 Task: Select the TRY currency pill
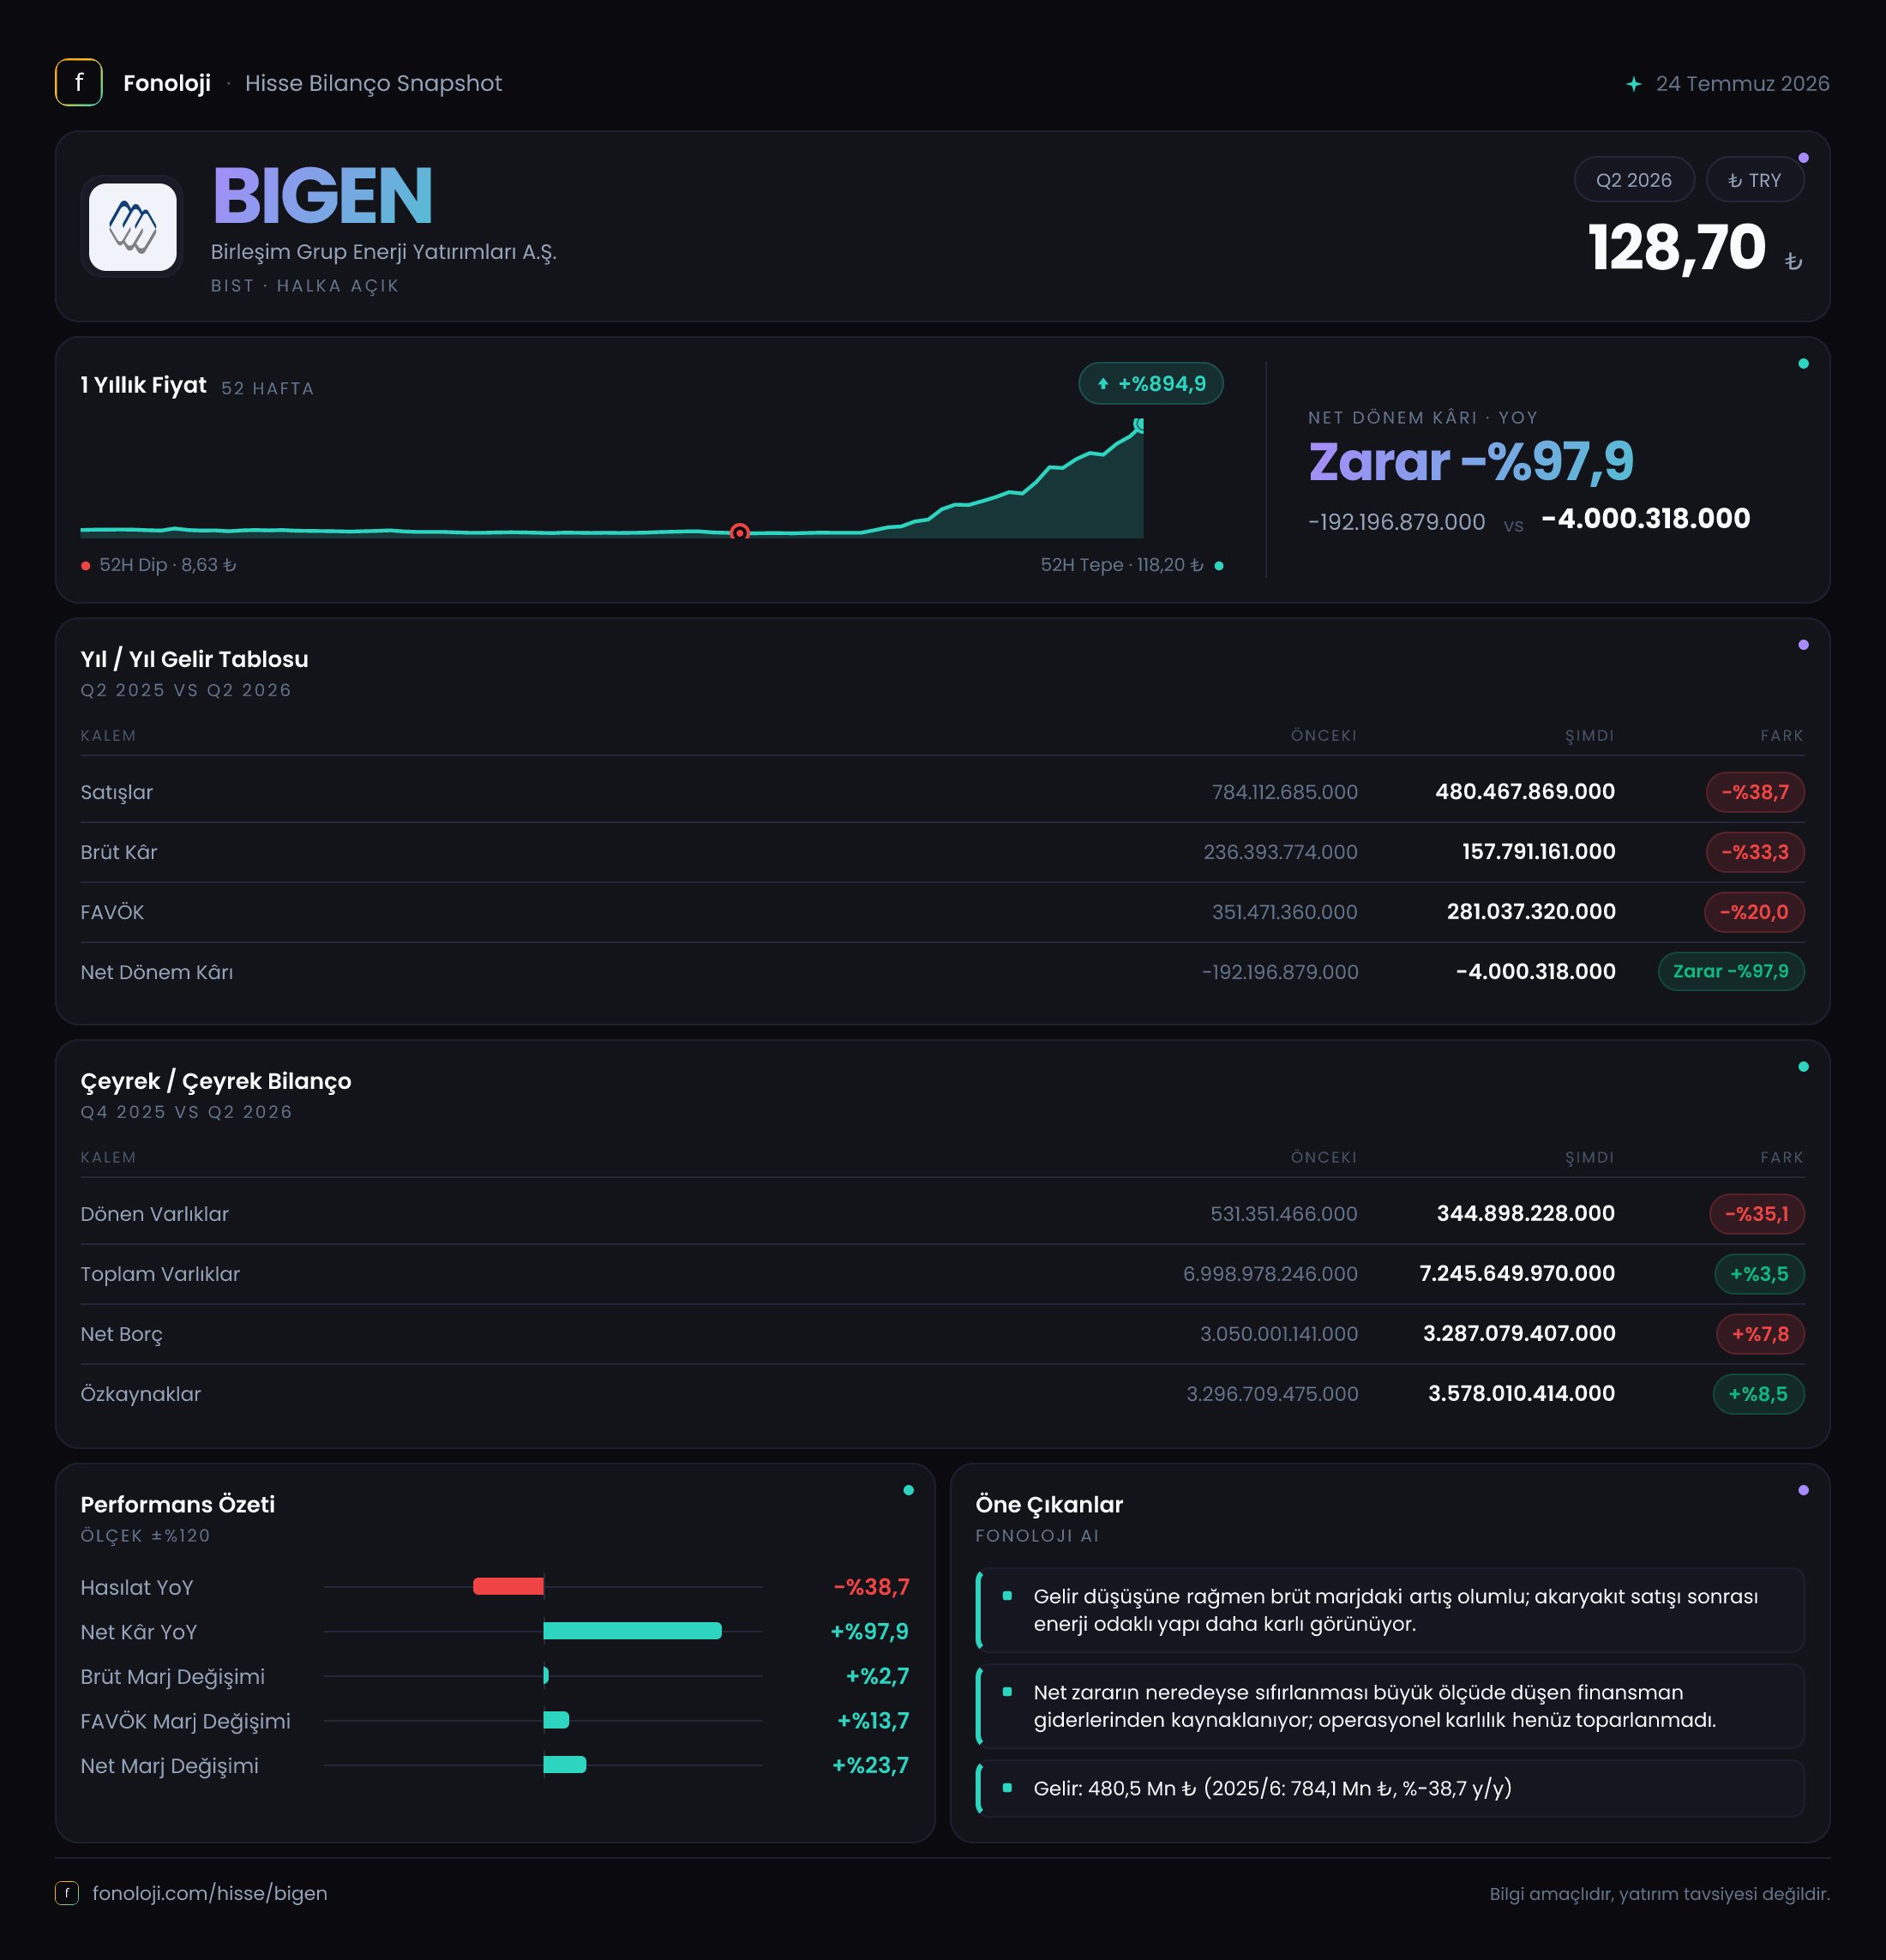pos(1754,180)
